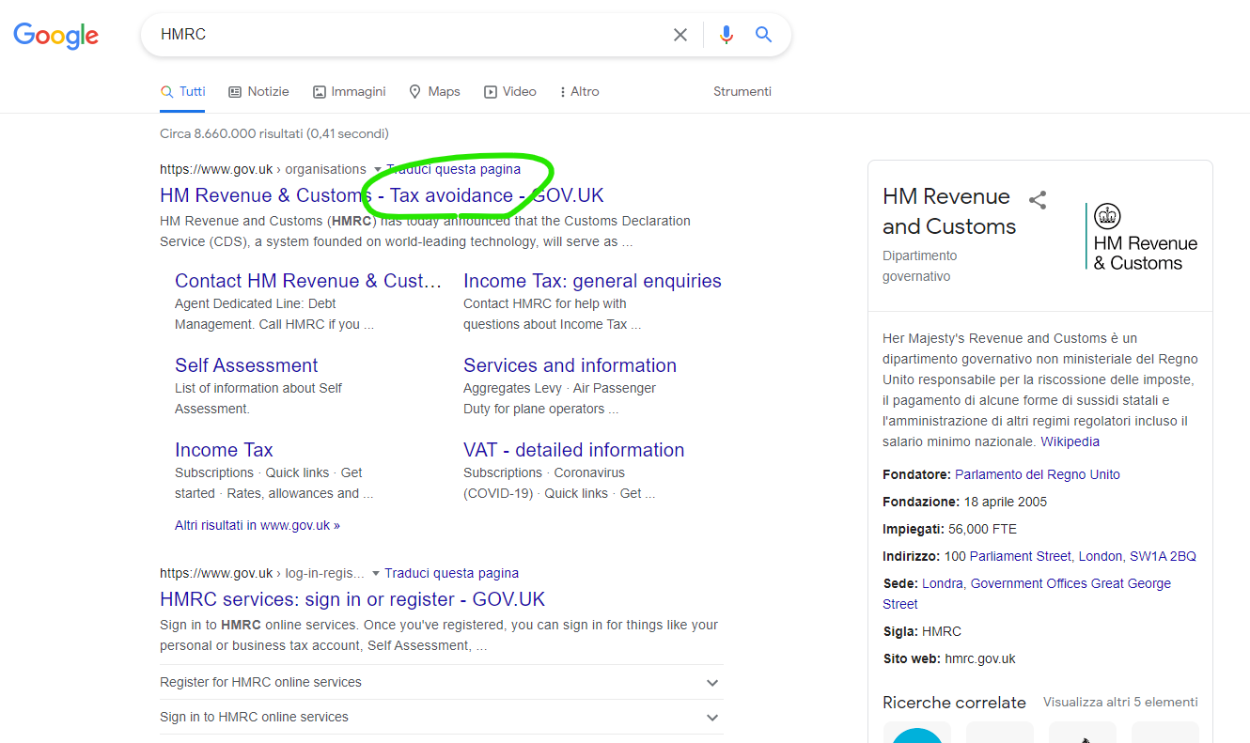Open dropdown arrow beside first gov.uk organisations URL
The width and height of the screenshot is (1250, 743).
click(377, 170)
